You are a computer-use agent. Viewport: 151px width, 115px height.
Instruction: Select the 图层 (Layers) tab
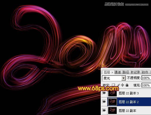[x=107, y=72]
